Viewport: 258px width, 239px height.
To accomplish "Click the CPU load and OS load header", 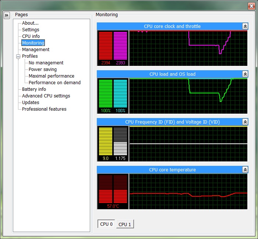I will [172, 74].
